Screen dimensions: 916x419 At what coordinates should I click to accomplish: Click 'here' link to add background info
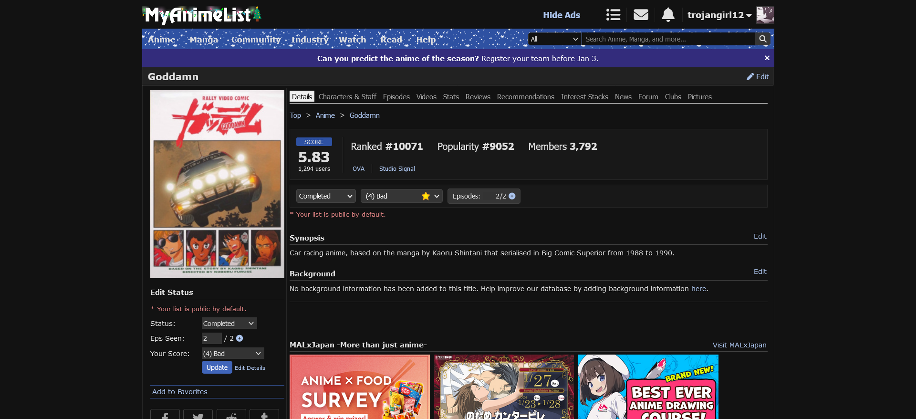pyautogui.click(x=699, y=289)
